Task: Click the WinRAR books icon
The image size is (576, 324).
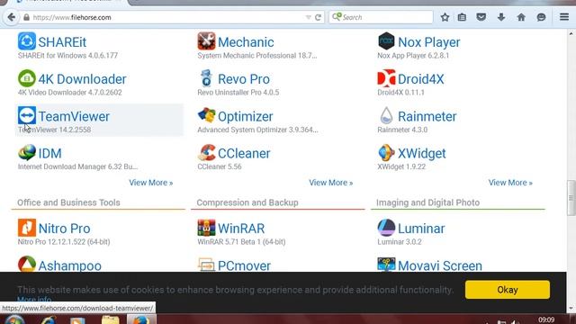Action: coord(206,228)
